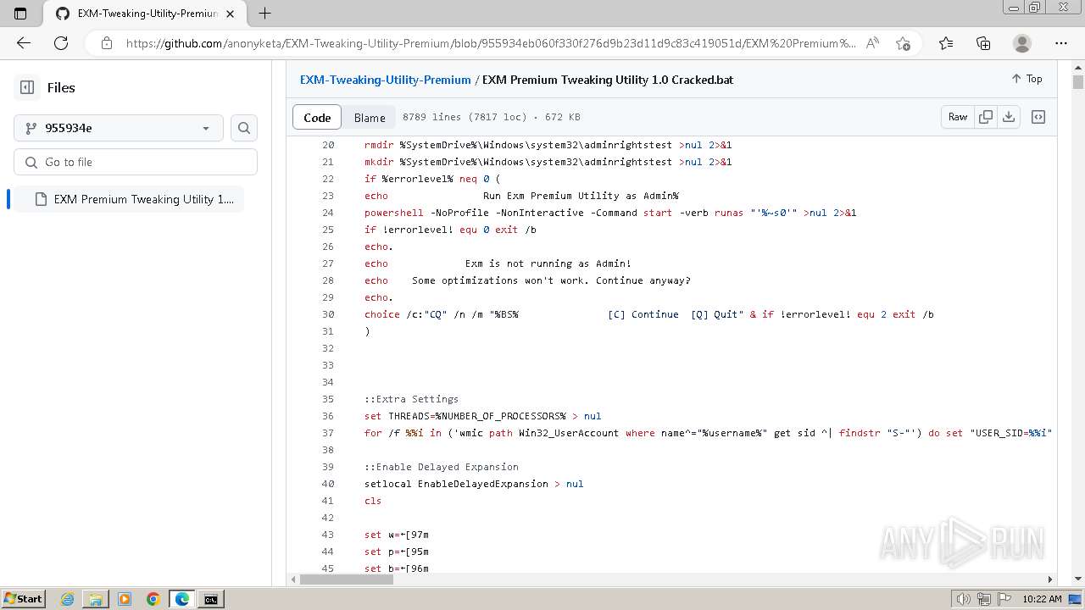Open a new tab with plus
The image size is (1085, 610).
tap(264, 14)
